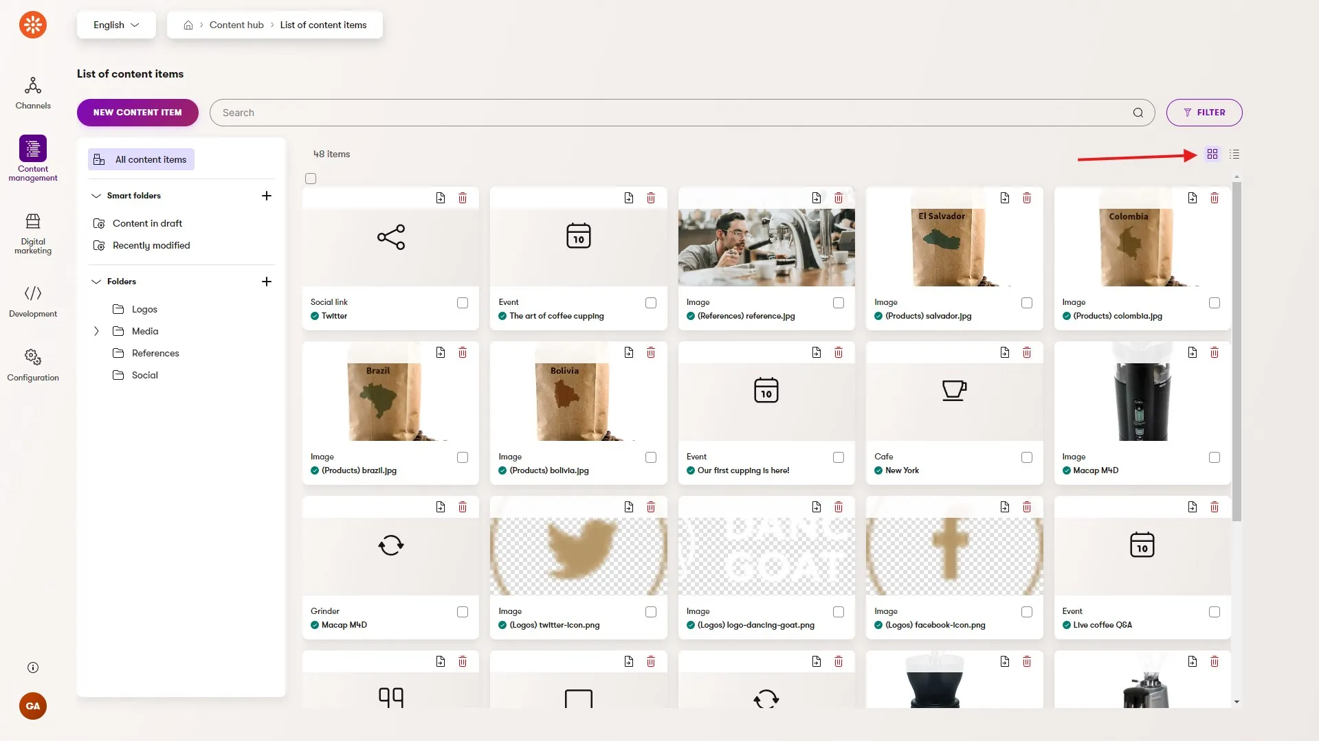Screen dimensions: 1319x741
Task: Switch to list view layout
Action: (x=1234, y=155)
